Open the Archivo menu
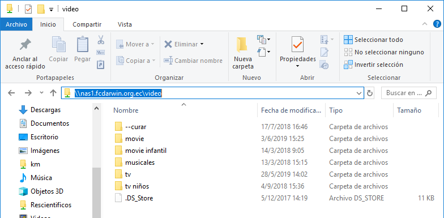This screenshot has height=218, width=444. [16, 24]
